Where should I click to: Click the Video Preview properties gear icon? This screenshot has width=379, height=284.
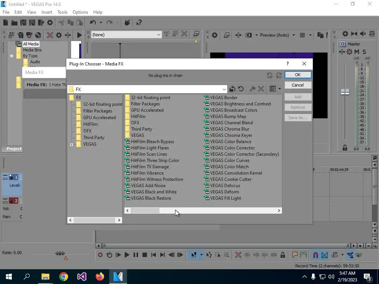click(214, 35)
